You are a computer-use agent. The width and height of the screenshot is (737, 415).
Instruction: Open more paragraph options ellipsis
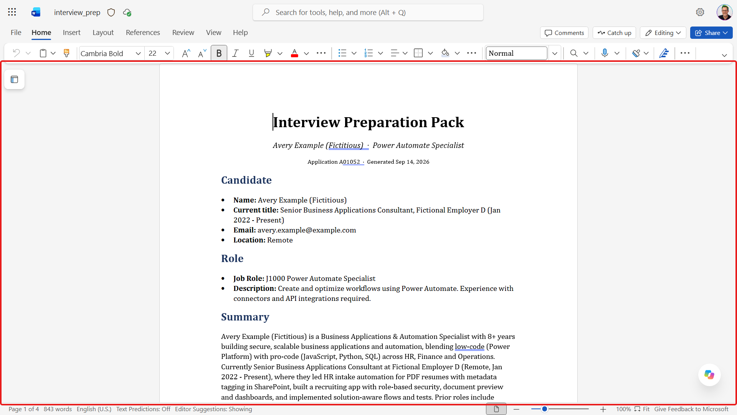point(472,53)
